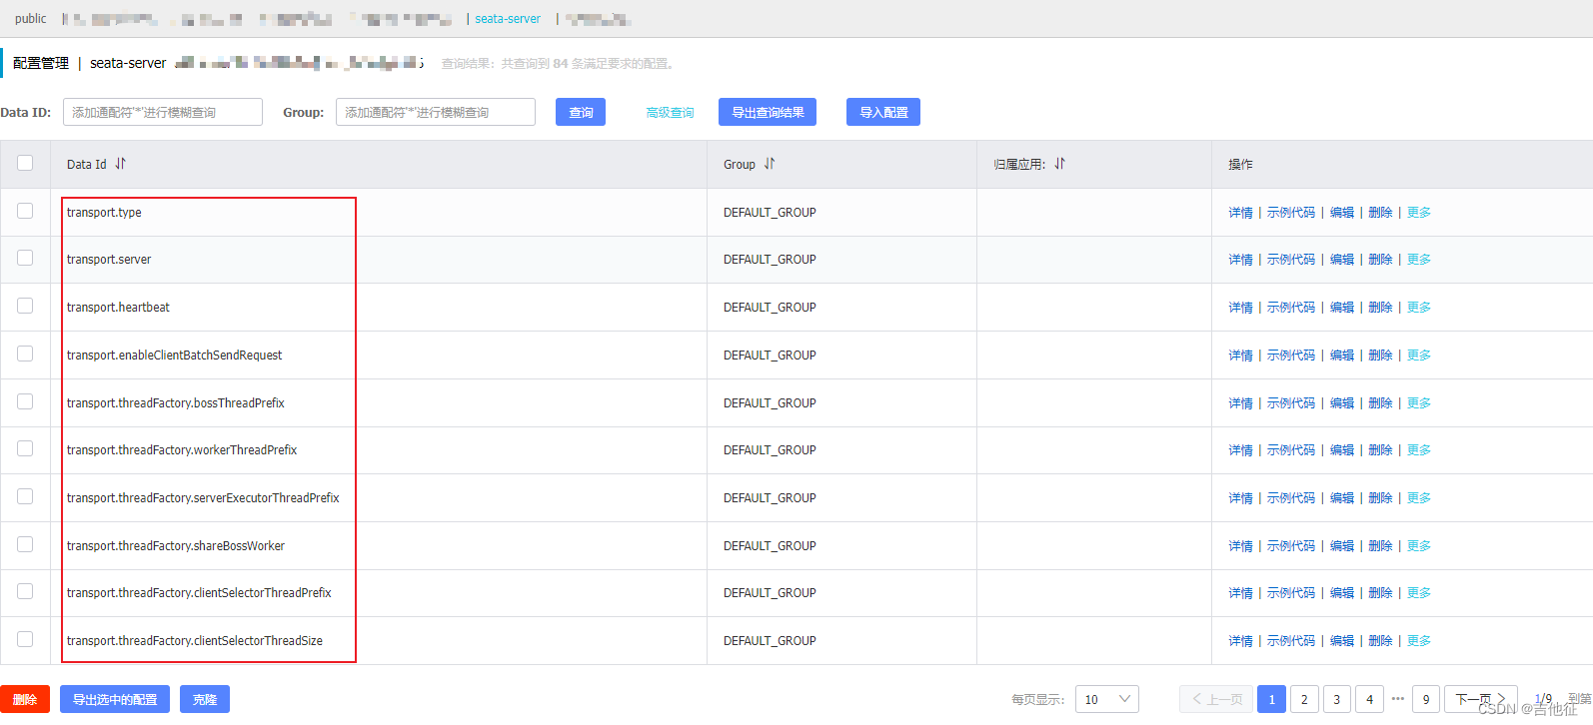The image size is (1593, 725).
Task: Click transport.threadFactory.shareBossWorker text
Action: [x=176, y=545]
